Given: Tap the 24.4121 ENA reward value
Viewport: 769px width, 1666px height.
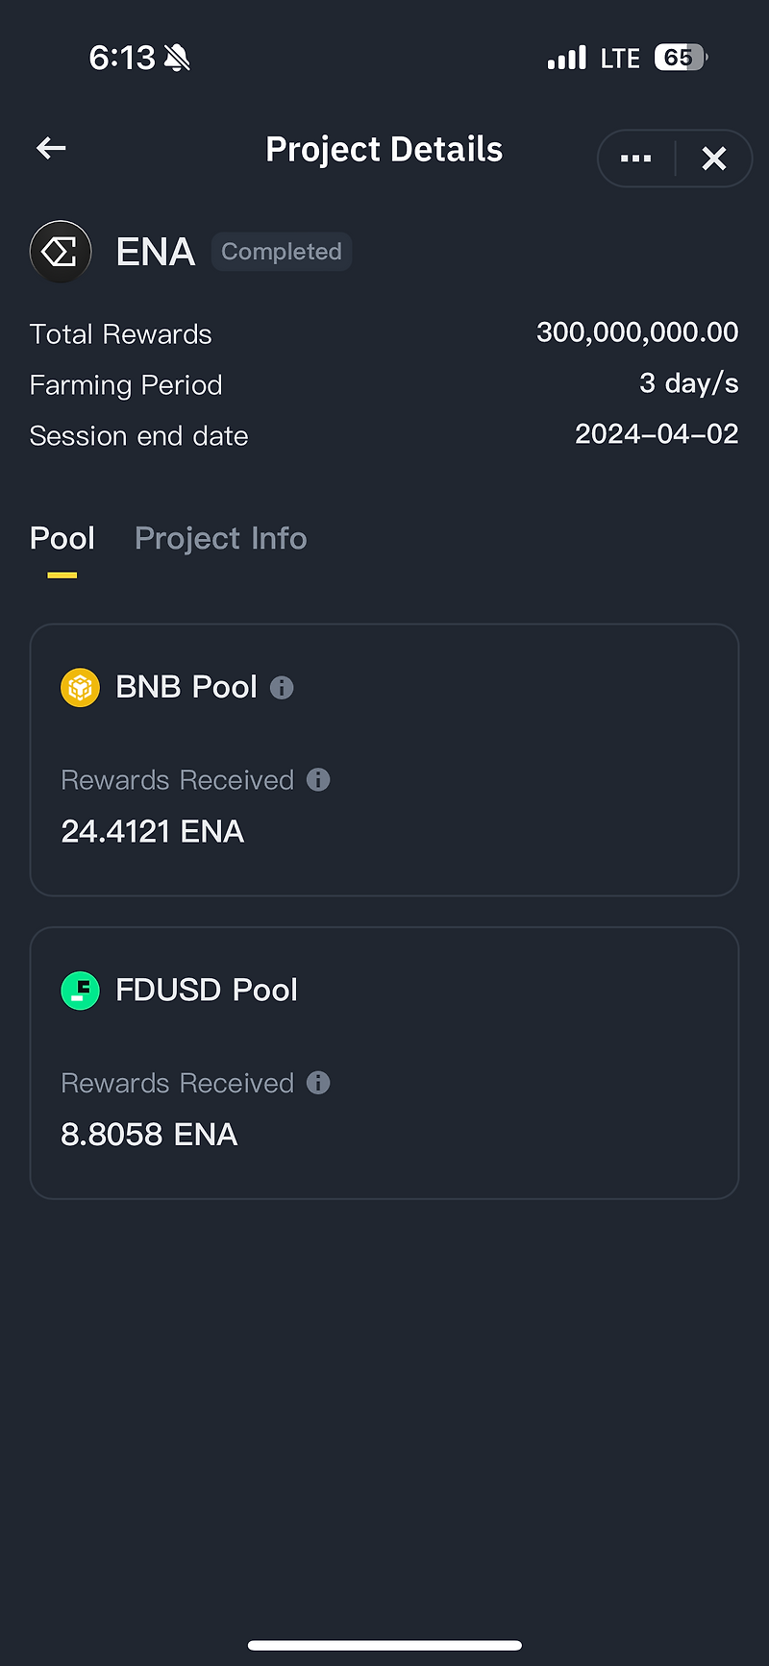Looking at the screenshot, I should tap(152, 831).
